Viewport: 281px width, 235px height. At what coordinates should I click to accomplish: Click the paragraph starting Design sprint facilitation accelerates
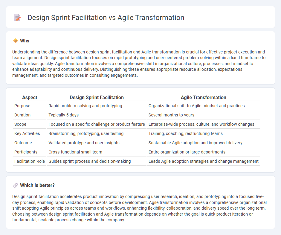click(x=139, y=208)
